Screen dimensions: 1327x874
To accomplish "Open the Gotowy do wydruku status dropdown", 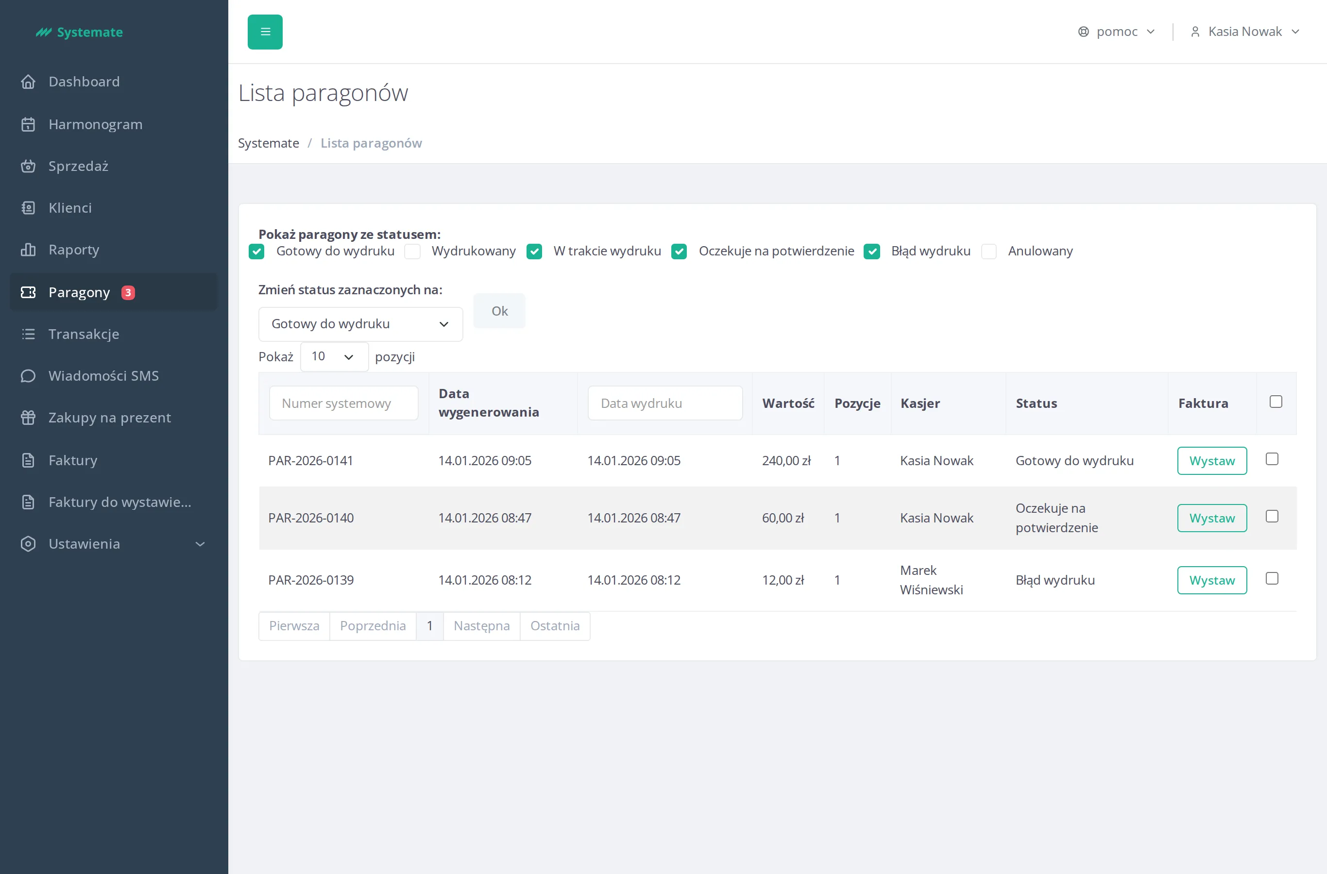I will pyautogui.click(x=361, y=324).
